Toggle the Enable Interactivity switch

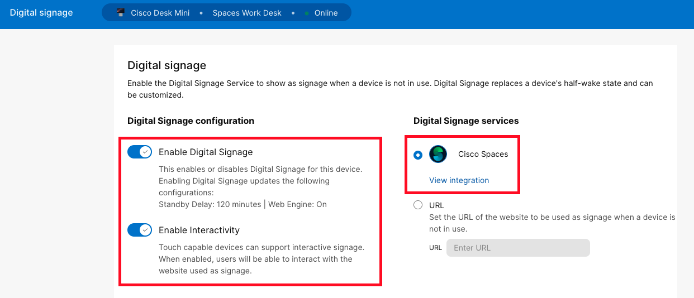[x=140, y=230]
